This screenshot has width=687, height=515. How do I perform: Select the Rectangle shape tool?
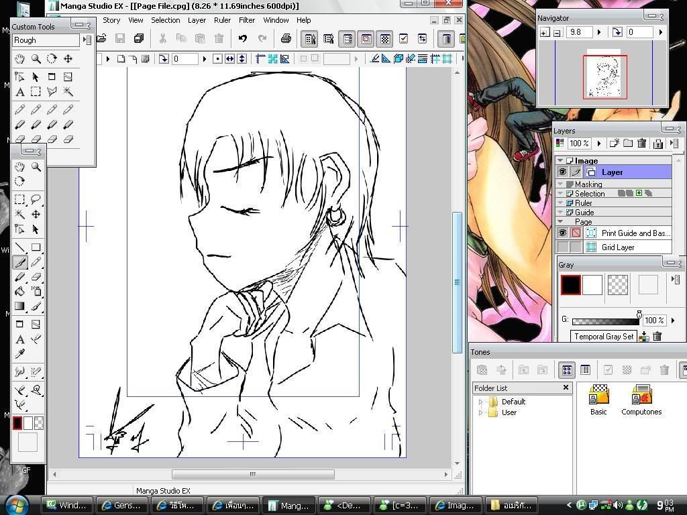36,247
